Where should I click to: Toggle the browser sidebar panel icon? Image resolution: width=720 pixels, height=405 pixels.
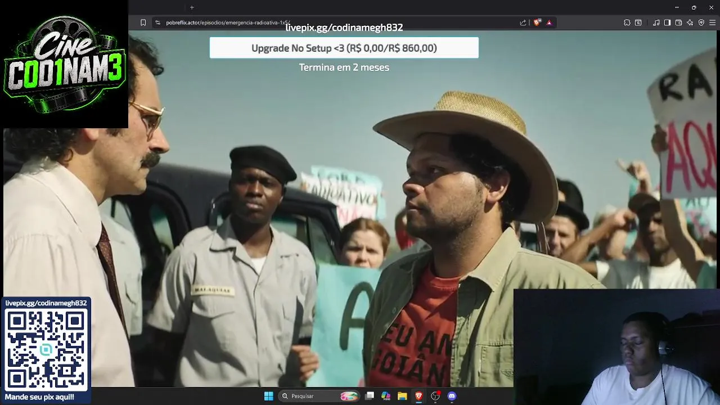[x=667, y=22]
